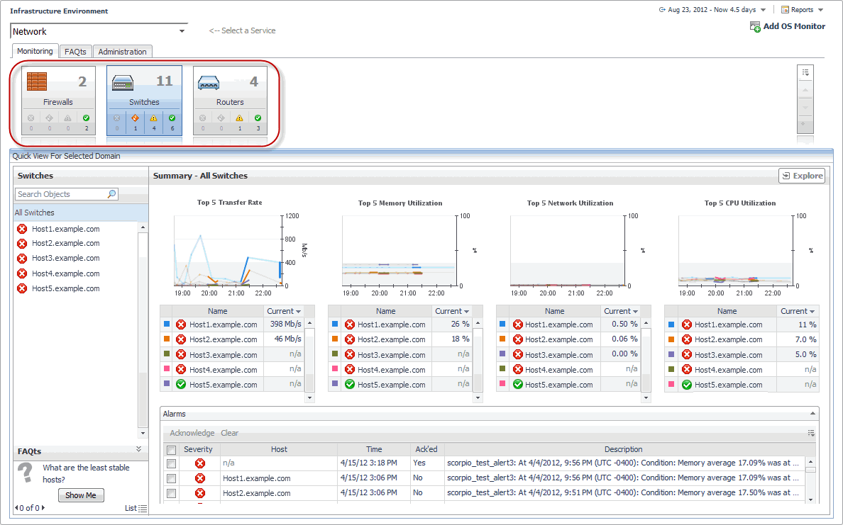Switch to the Administration tab
This screenshot has width=843, height=525.
tap(122, 52)
